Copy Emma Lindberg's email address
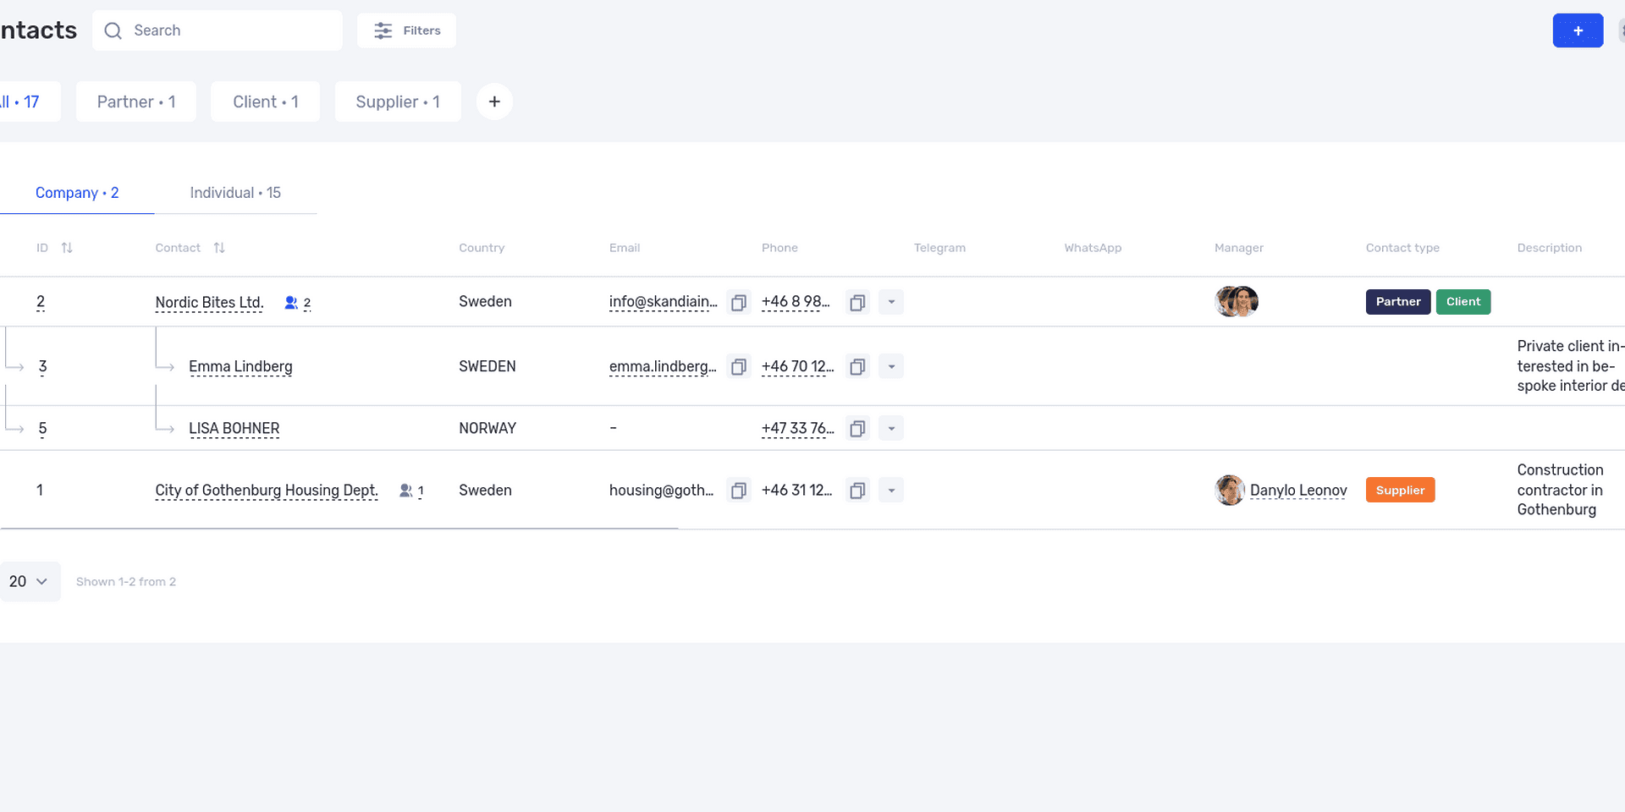The height and width of the screenshot is (812, 1625). click(x=739, y=366)
